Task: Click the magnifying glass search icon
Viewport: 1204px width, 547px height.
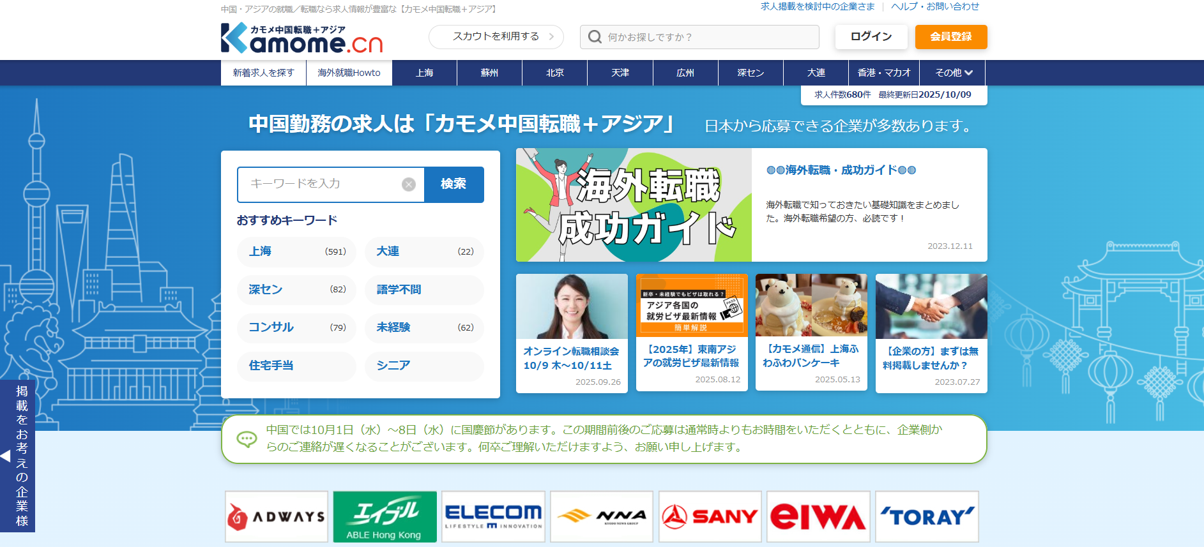Action: click(x=595, y=37)
